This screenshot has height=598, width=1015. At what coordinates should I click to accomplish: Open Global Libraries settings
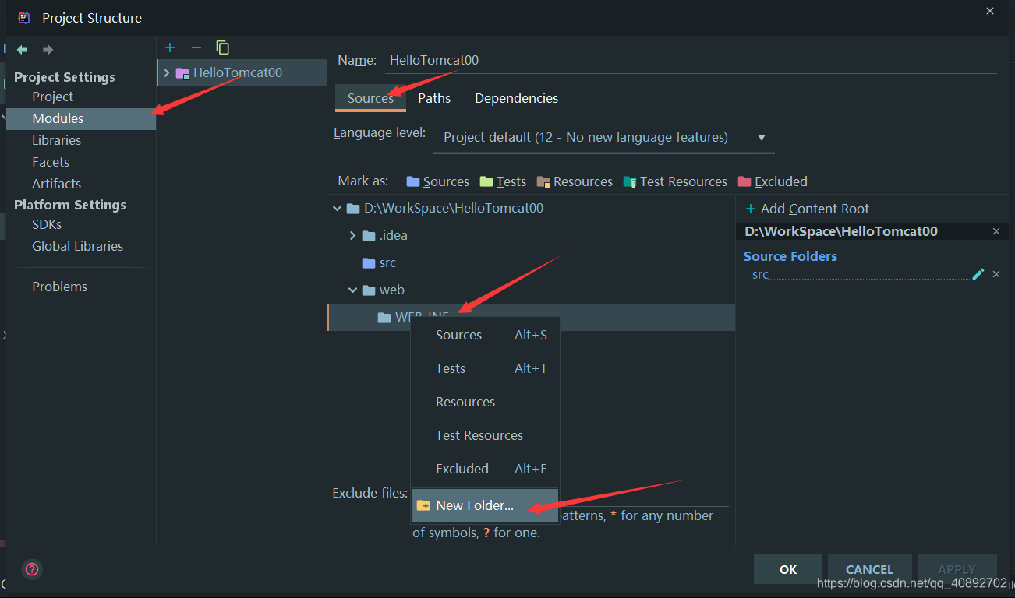coord(77,246)
